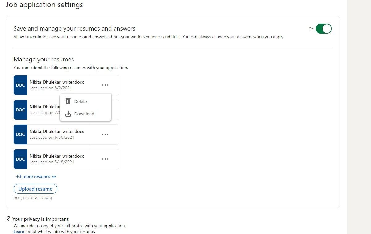
Task: Select the resume last used on 8/2/2021
Action: pos(57,85)
